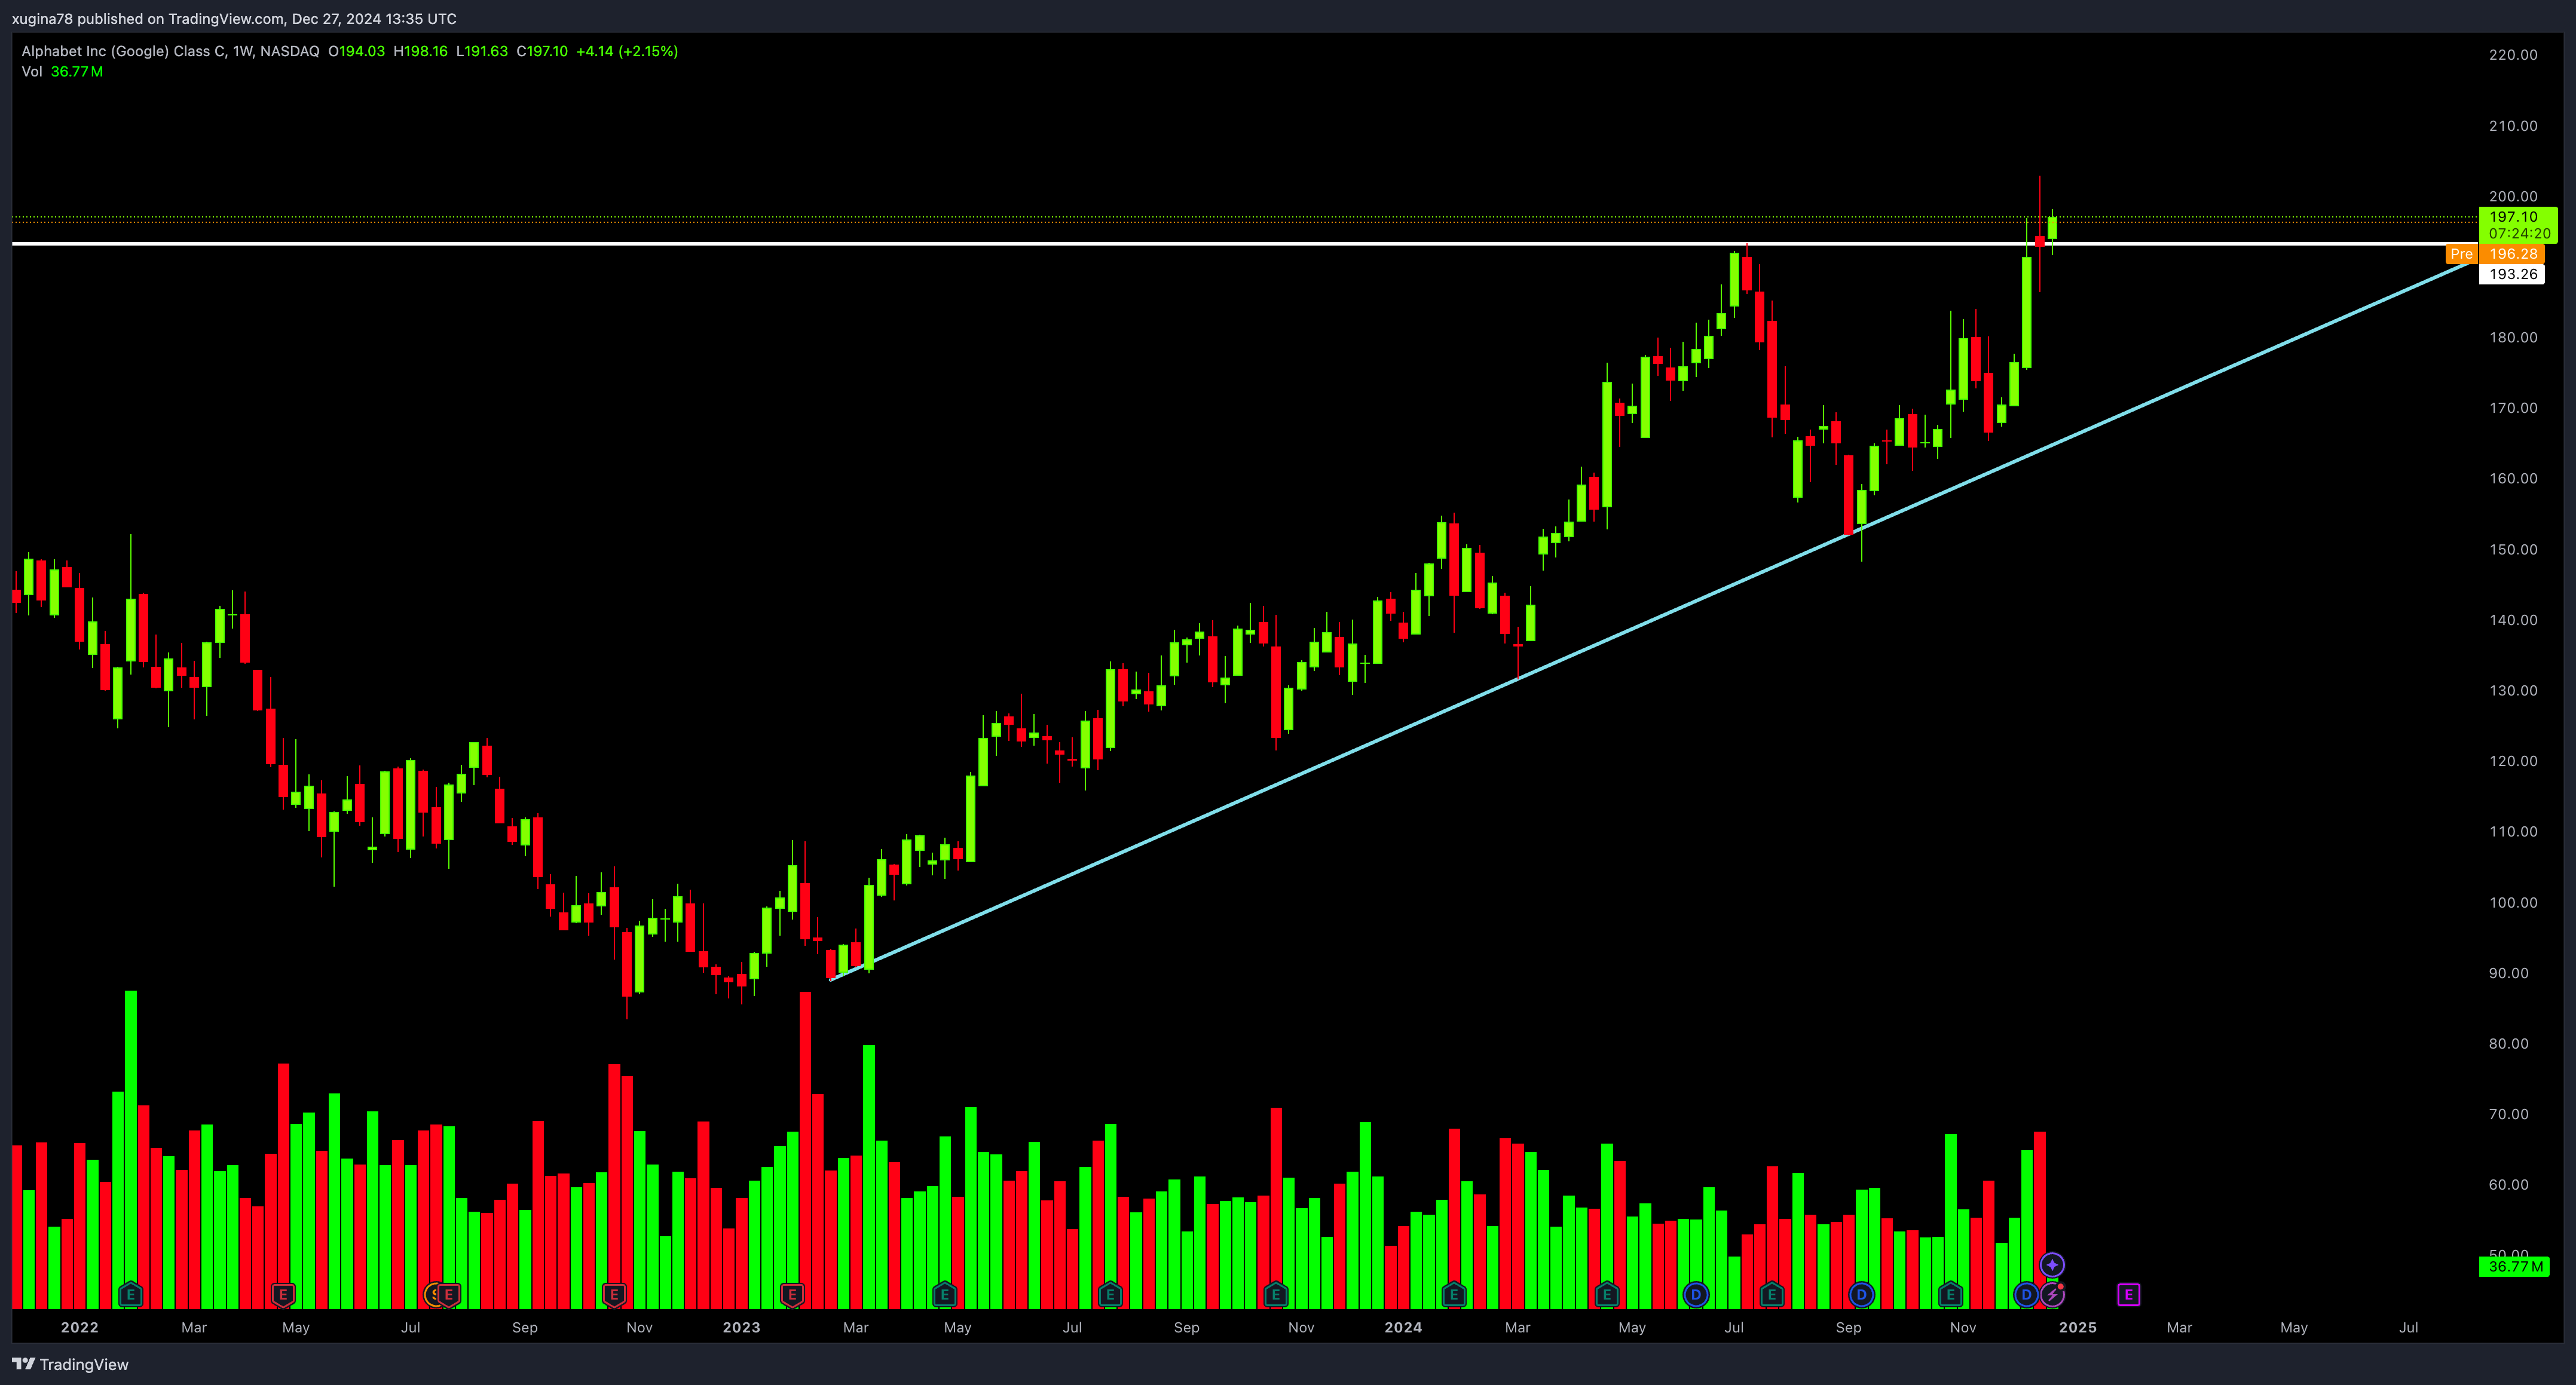The height and width of the screenshot is (1385, 2576).
Task: Click the high value H198.16 in the legend
Action: [420, 51]
